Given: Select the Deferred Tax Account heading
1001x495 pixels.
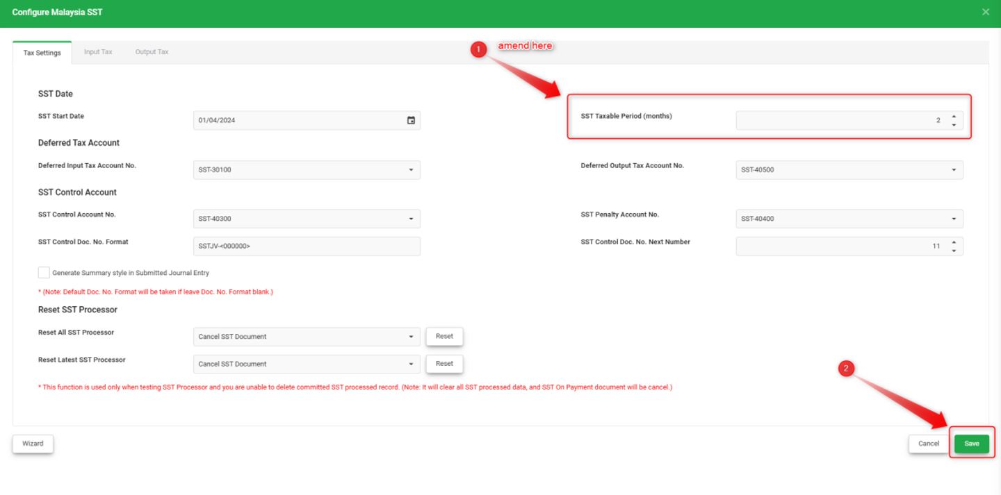Looking at the screenshot, I should coord(79,143).
